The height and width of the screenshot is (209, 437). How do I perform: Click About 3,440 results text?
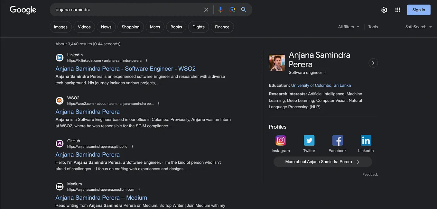tap(88, 44)
